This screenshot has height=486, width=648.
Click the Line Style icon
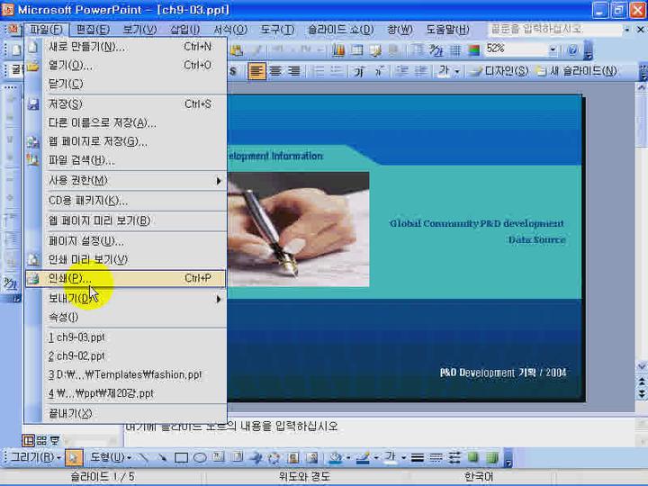418,457
